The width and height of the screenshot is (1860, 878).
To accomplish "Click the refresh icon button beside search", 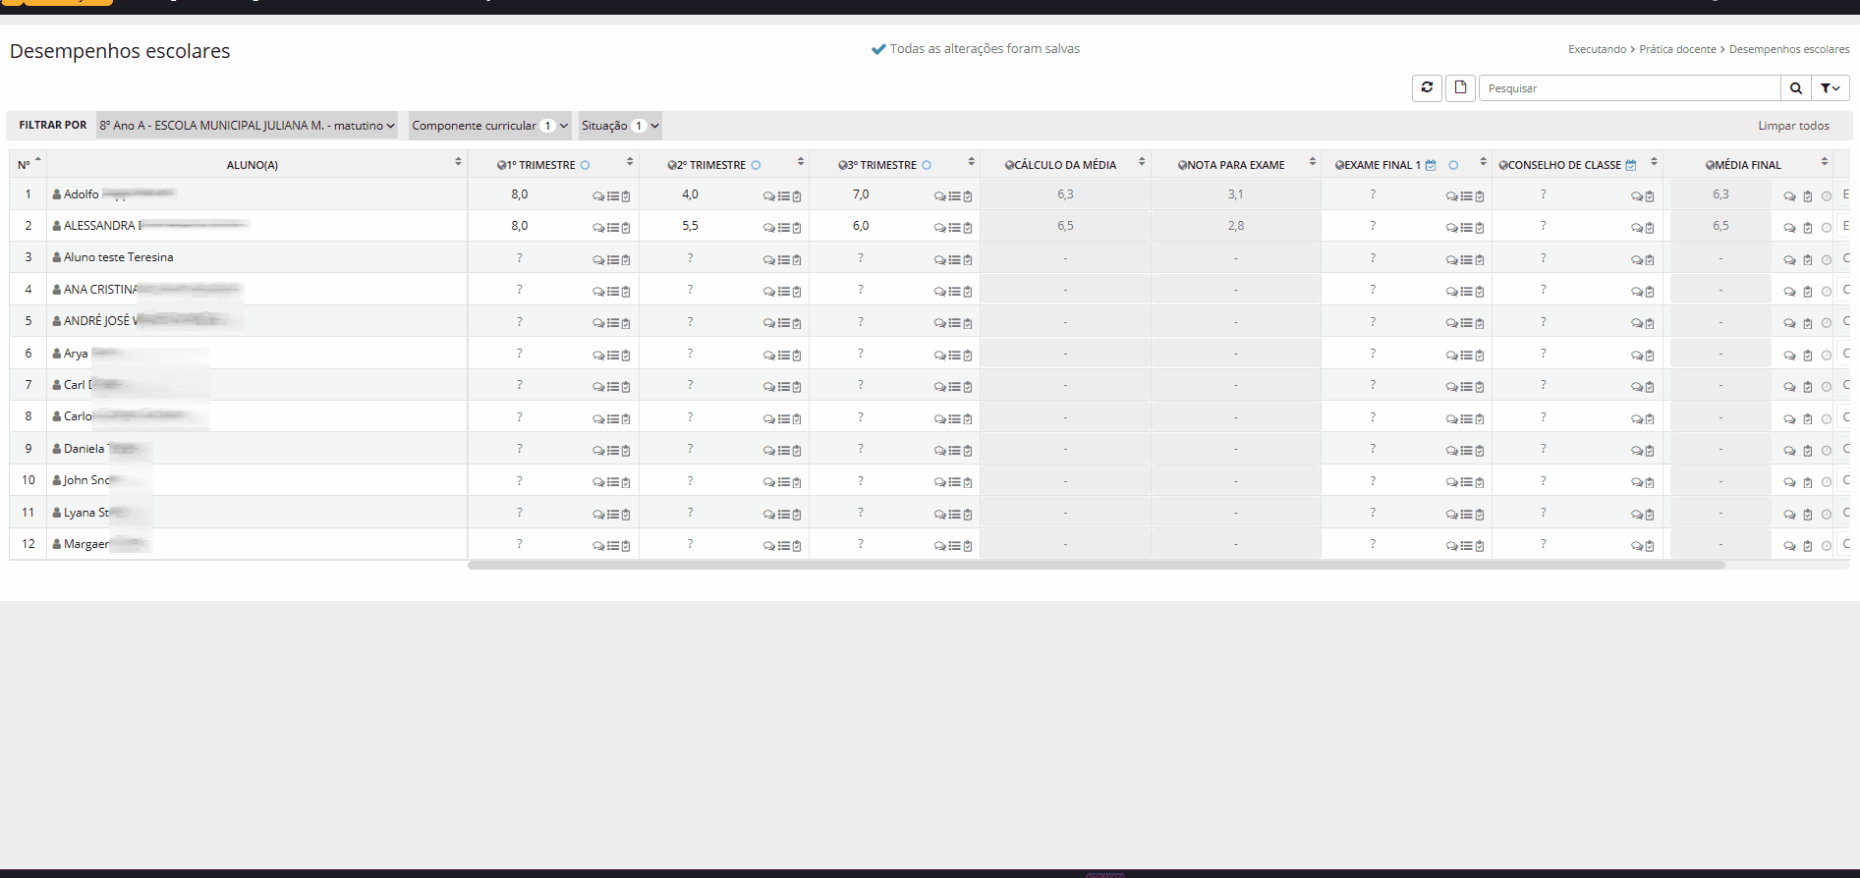I will 1427,87.
